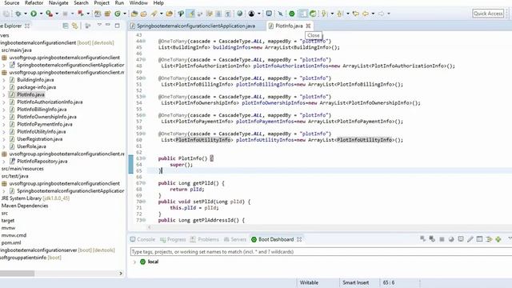The height and width of the screenshot is (288, 512).
Task: Select UserRegistration.java in Package Explorer
Action: pyautogui.click(x=39, y=139)
